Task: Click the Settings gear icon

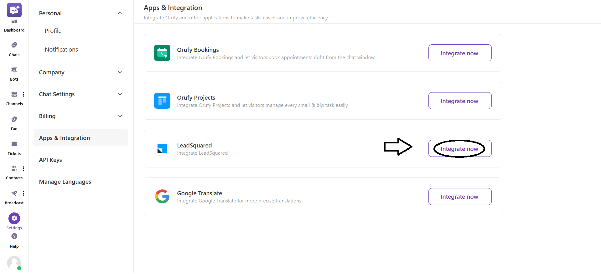Action: [x=14, y=218]
